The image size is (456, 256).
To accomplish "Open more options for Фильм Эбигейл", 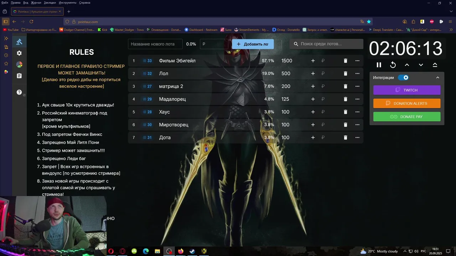I will coord(357,61).
